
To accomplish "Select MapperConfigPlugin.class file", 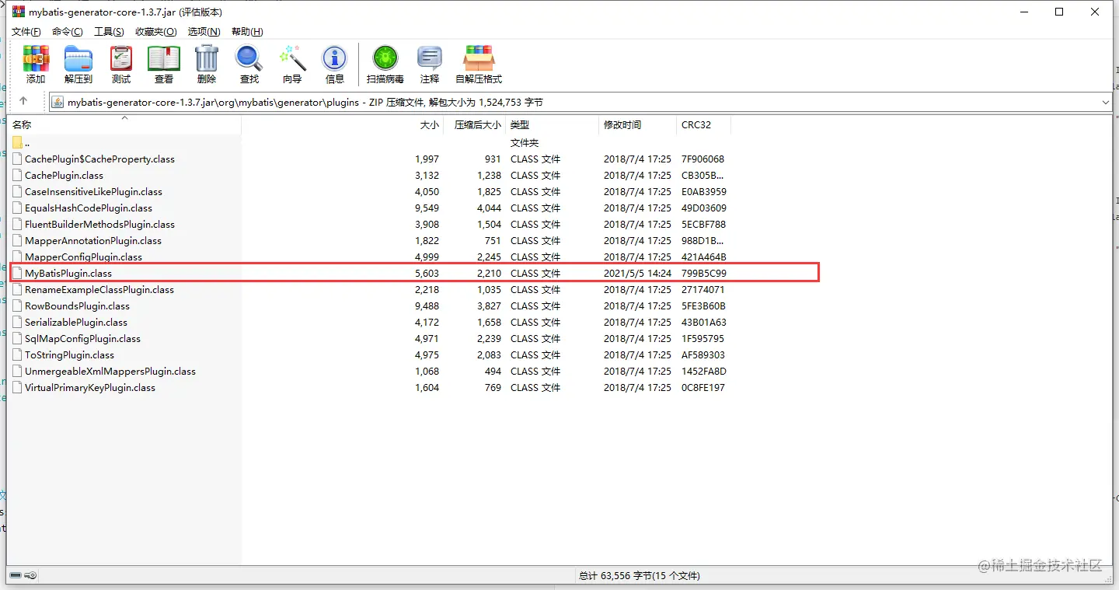I will click(x=83, y=257).
